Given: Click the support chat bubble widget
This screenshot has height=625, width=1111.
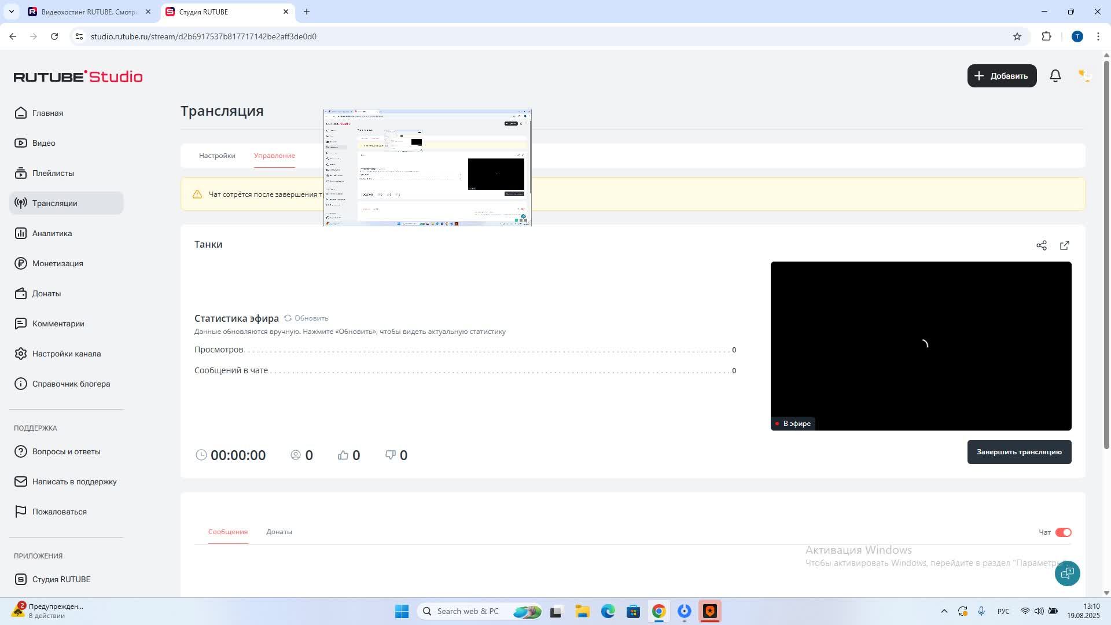Looking at the screenshot, I should 1067,573.
